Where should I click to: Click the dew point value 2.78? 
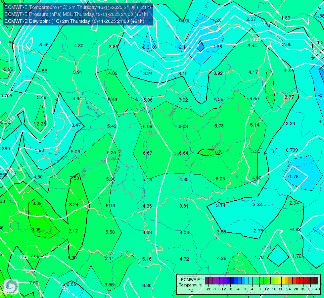click(258, 231)
